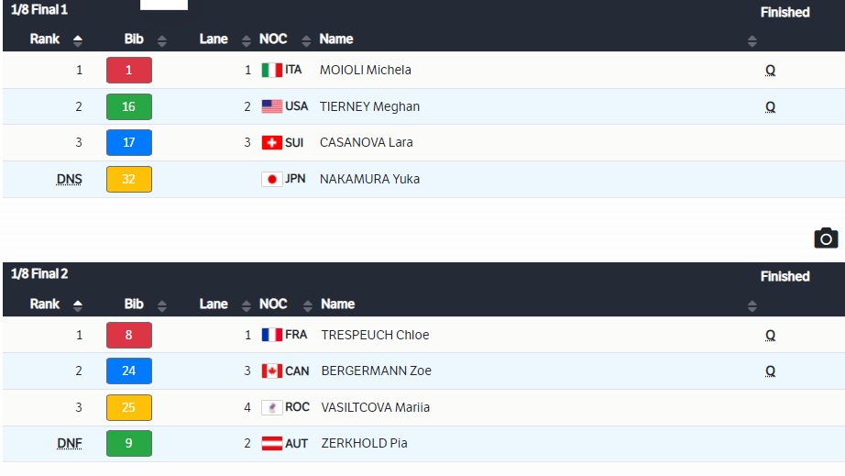Sort 1/8 Final 1 by Bib arrows
This screenshot has height=476, width=845.
click(x=161, y=40)
